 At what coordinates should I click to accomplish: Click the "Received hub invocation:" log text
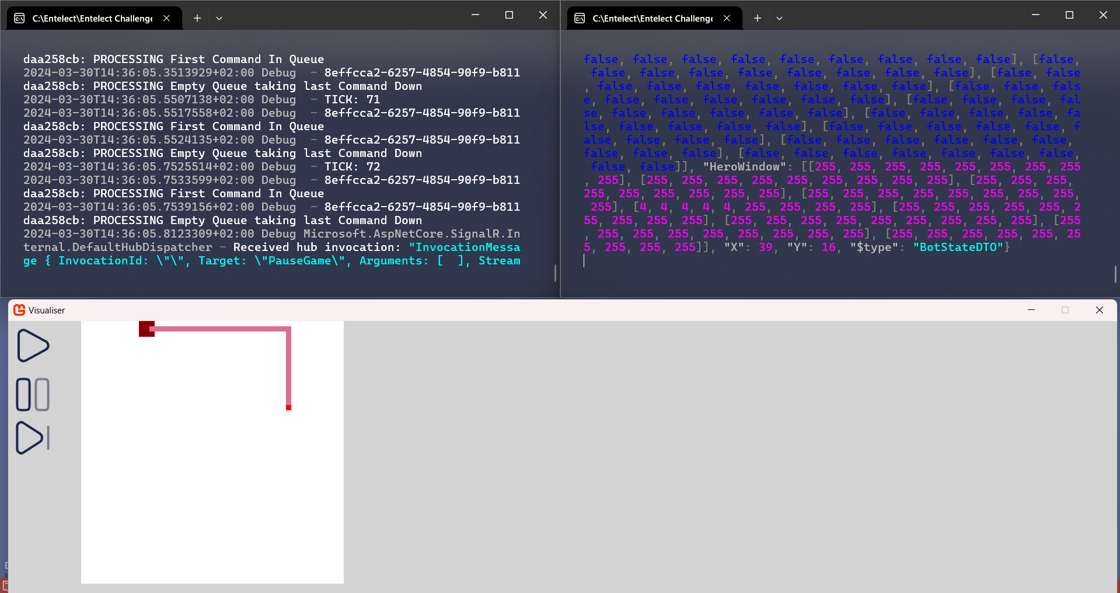point(317,247)
